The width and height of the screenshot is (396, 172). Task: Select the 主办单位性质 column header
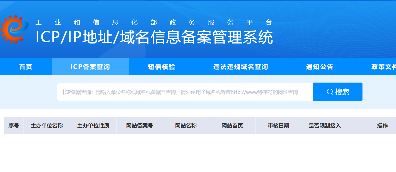[x=93, y=126]
